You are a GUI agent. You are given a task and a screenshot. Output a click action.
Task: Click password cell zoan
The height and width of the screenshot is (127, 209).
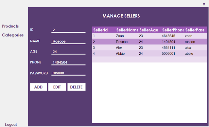(x=196, y=36)
